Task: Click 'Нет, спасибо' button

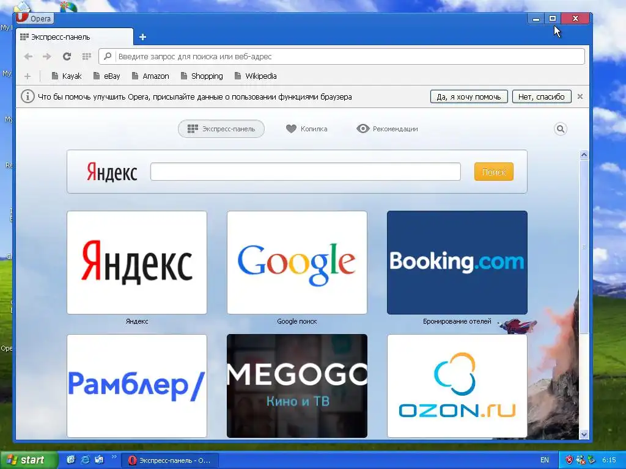Action: tap(542, 96)
